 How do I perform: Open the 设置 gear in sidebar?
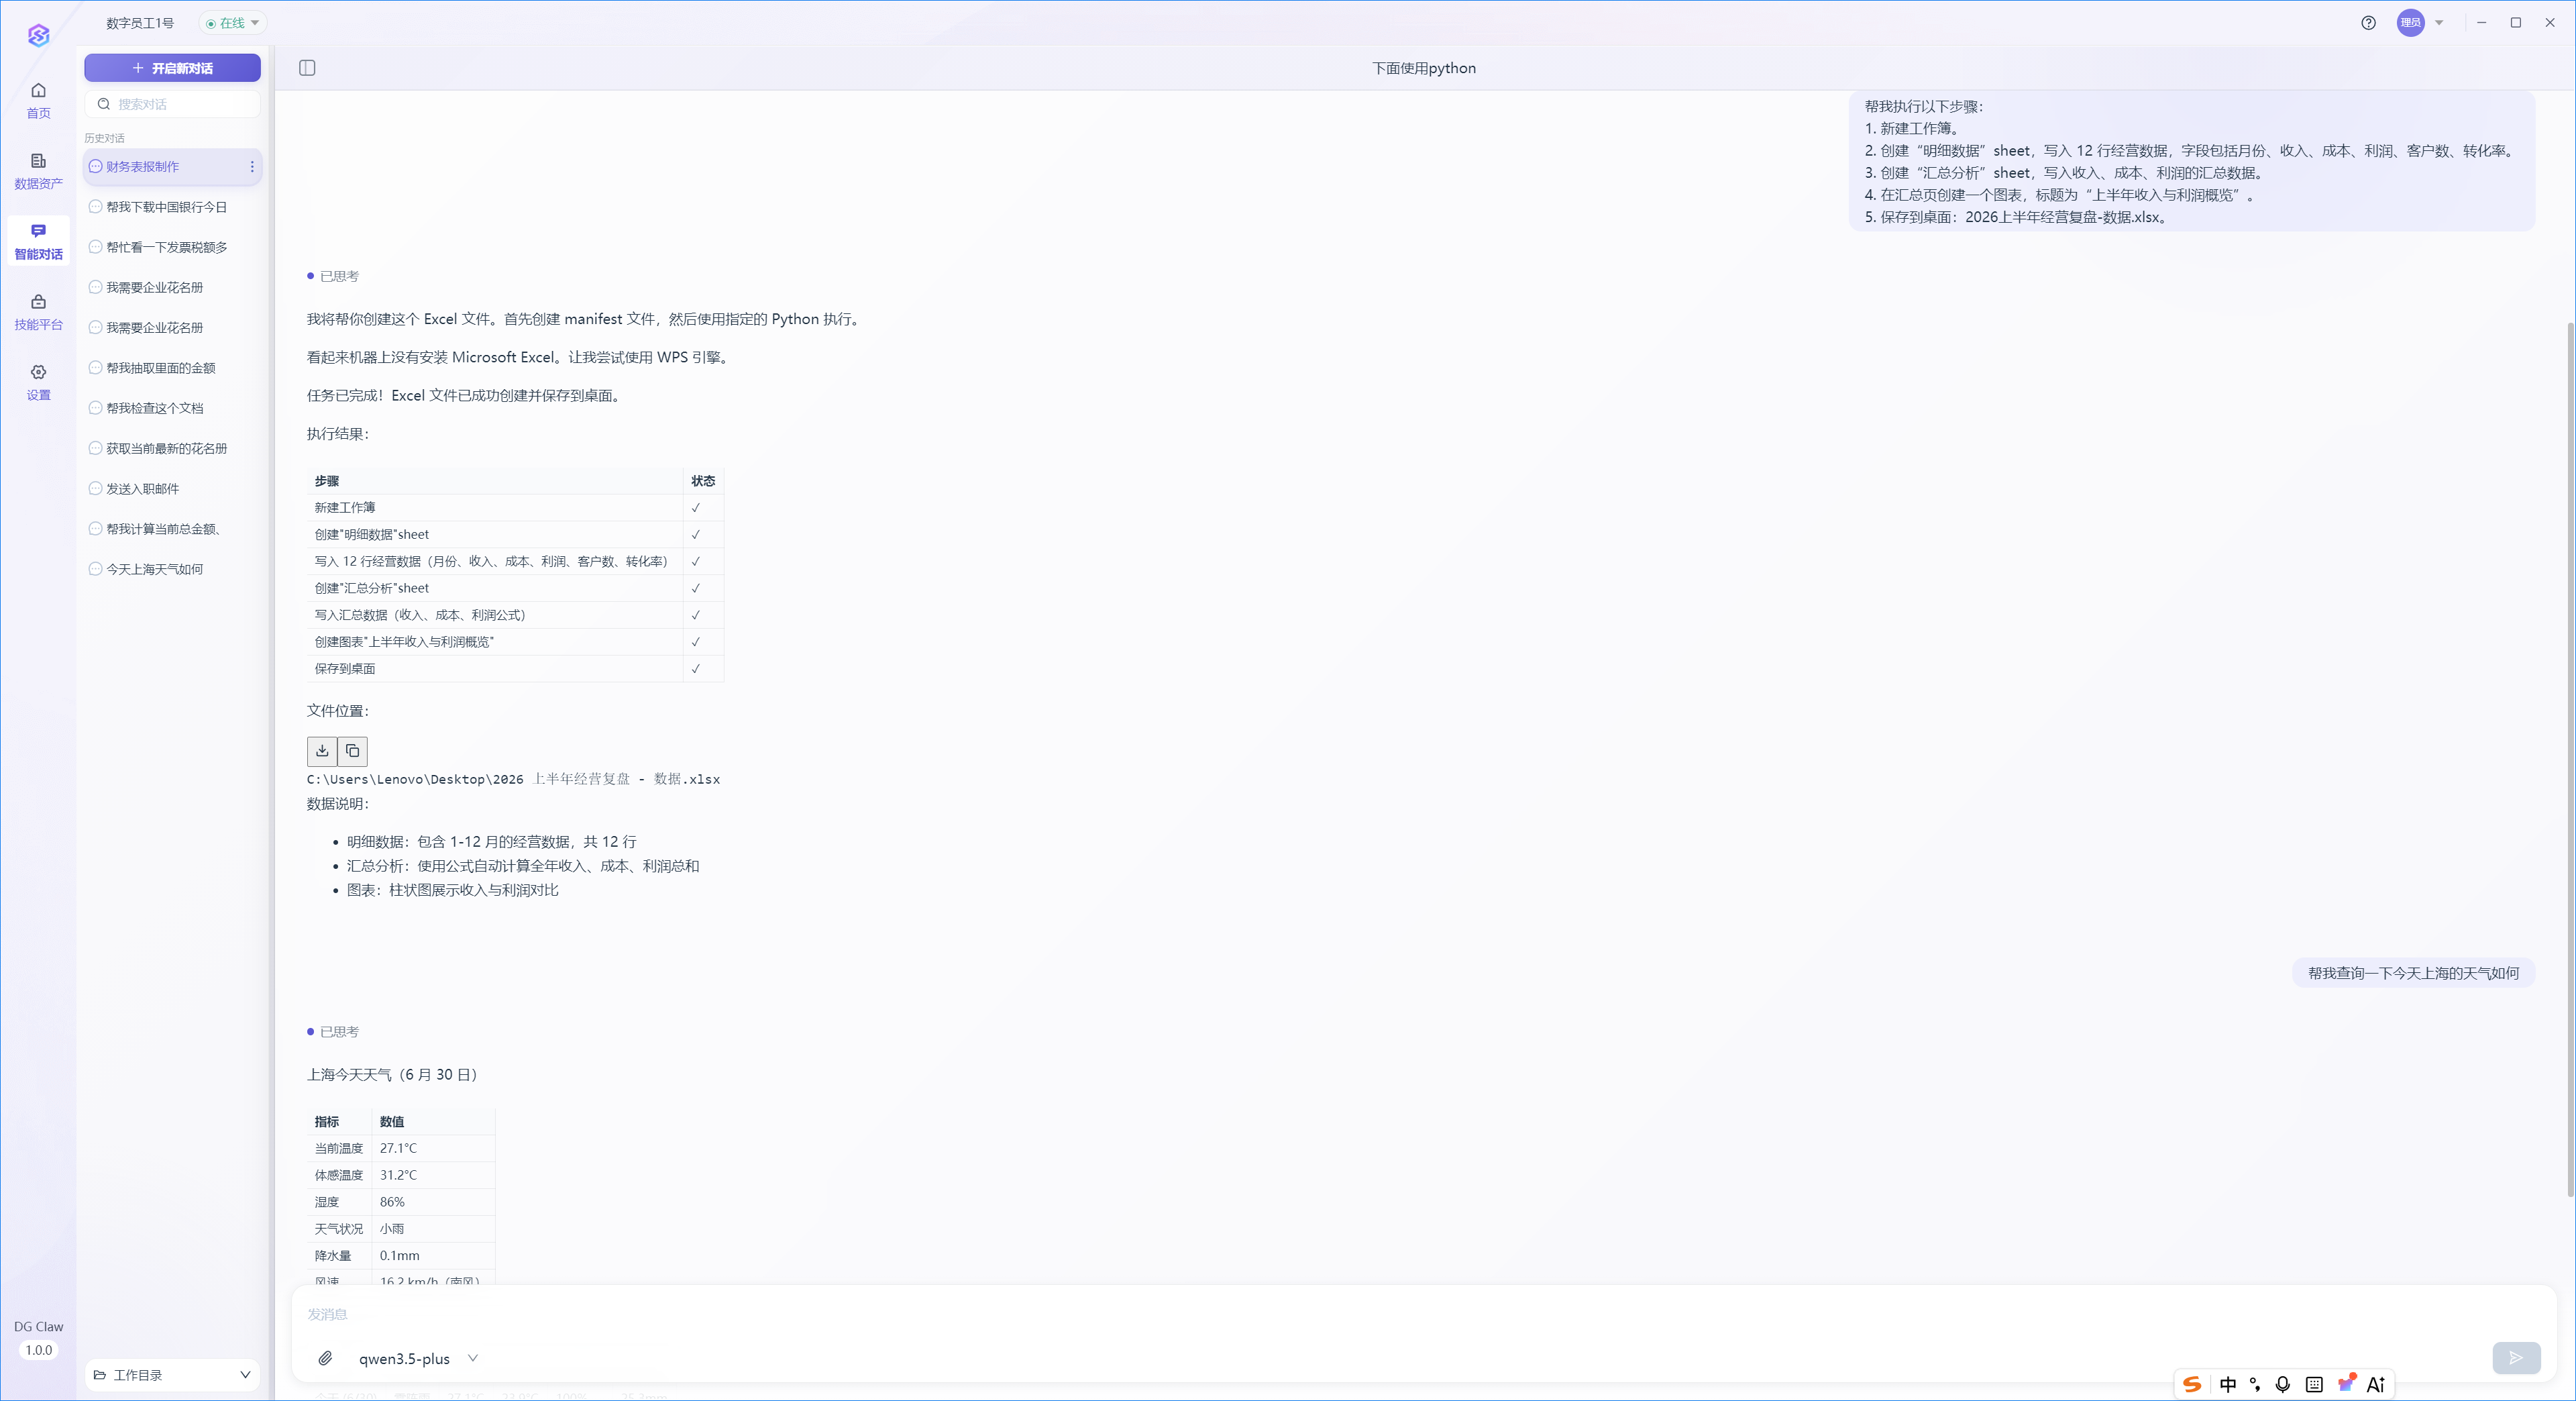coord(38,382)
